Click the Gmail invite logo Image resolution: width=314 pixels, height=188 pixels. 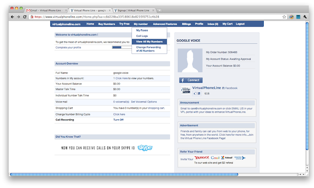tap(215, 158)
